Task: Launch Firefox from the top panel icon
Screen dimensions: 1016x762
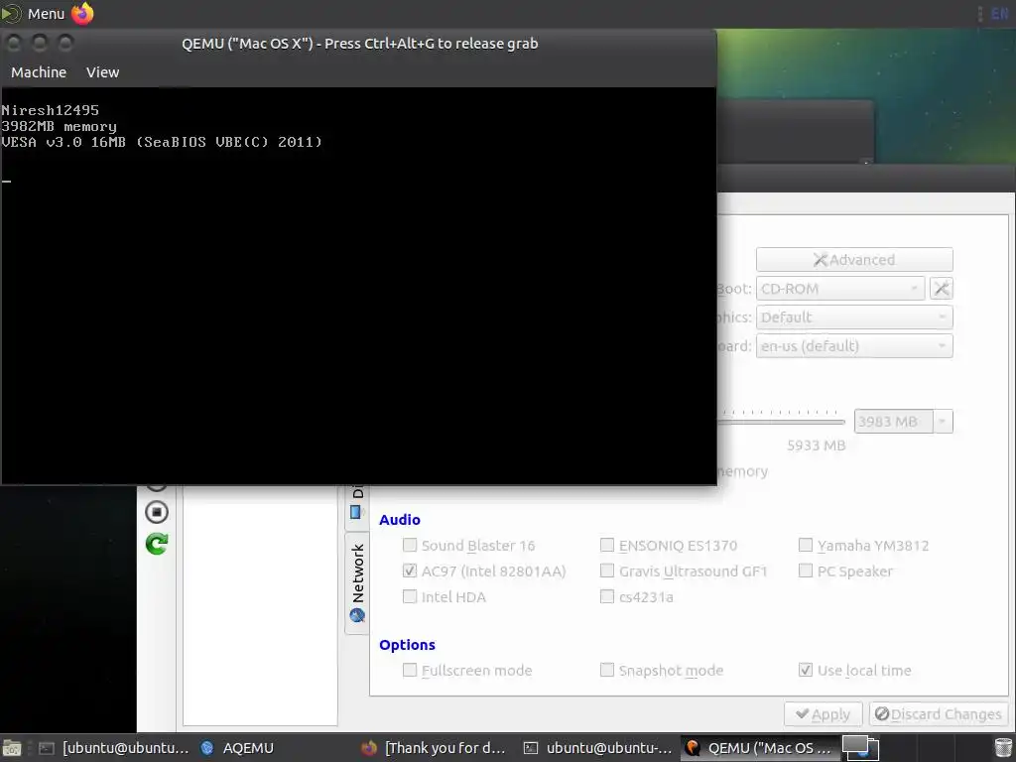Action: click(82, 14)
